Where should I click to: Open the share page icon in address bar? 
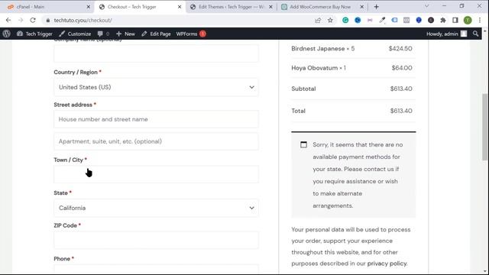[x=318, y=21]
